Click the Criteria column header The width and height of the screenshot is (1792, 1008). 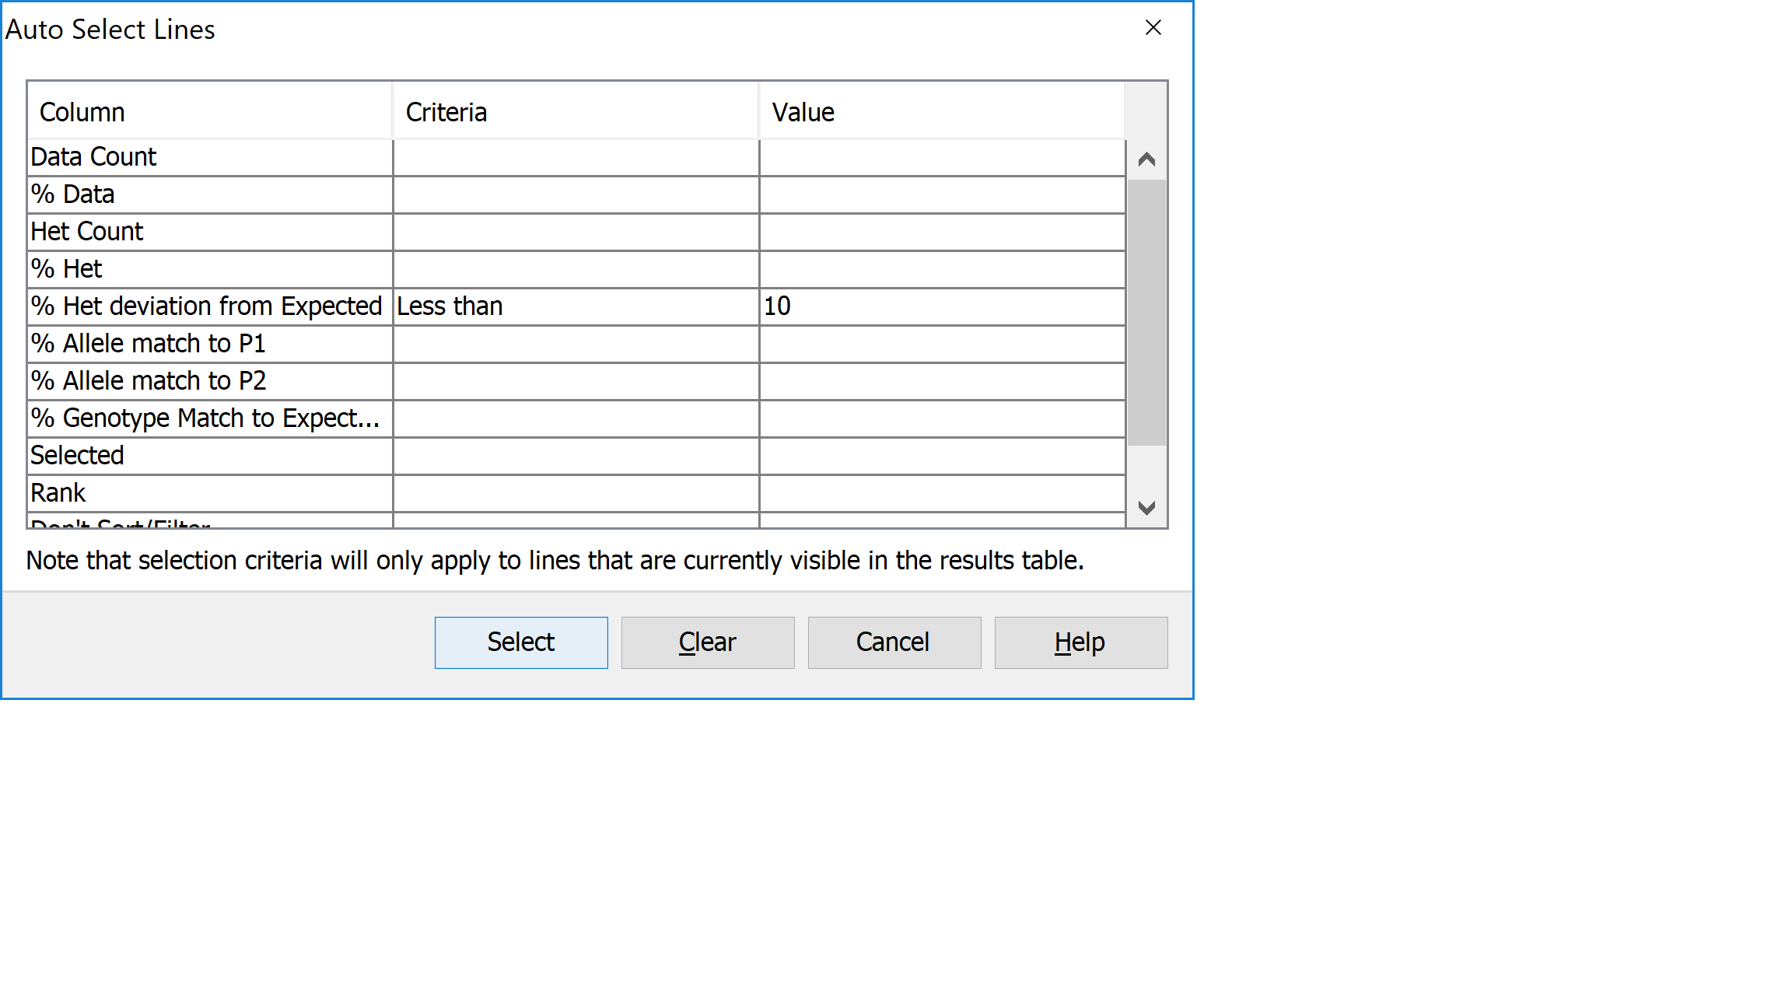[x=576, y=112]
